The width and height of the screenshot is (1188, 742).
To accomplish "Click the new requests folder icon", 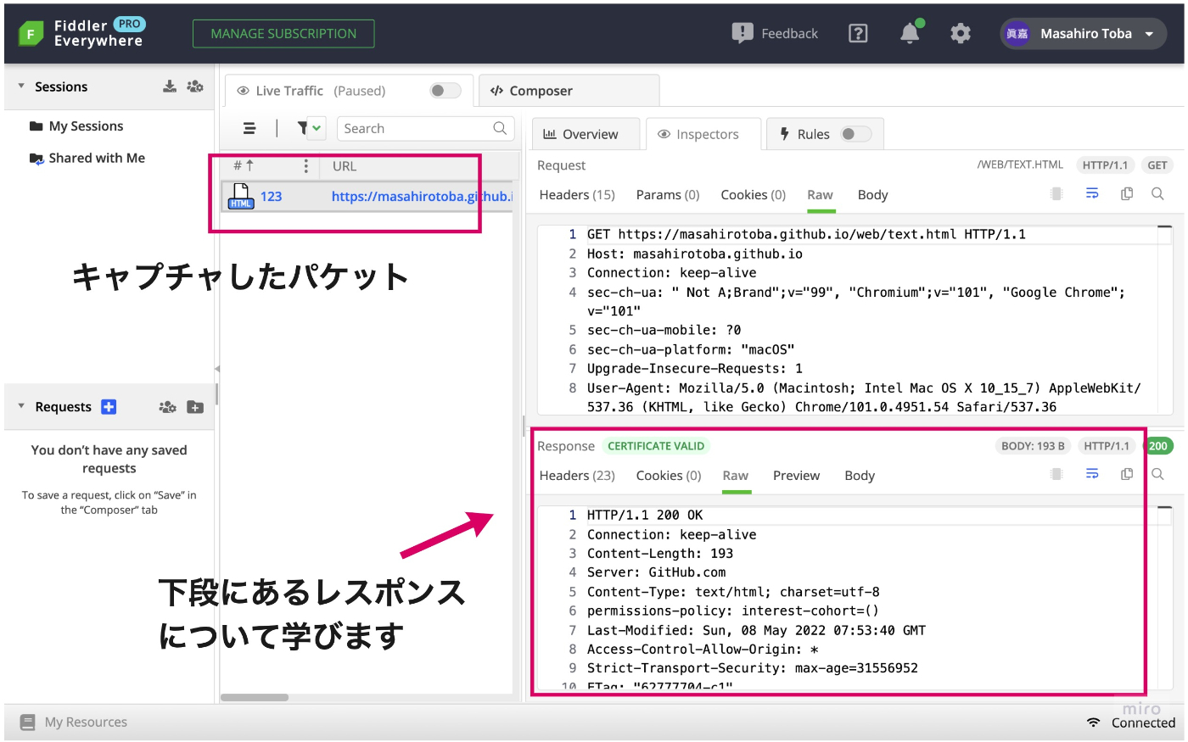I will coord(195,407).
